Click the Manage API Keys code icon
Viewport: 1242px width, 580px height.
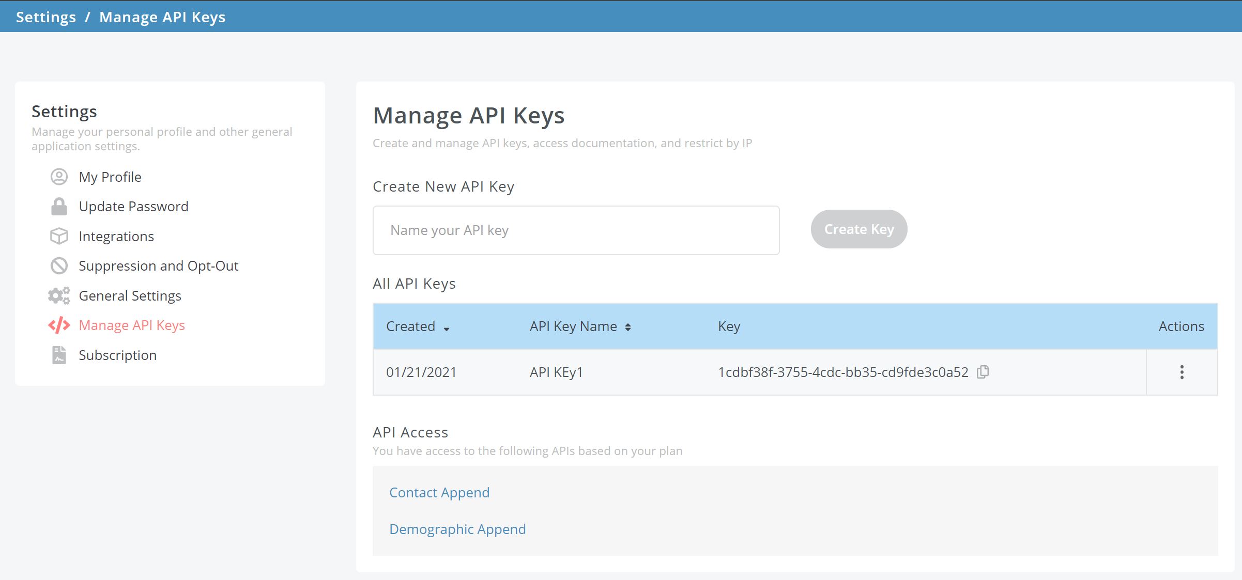point(59,325)
